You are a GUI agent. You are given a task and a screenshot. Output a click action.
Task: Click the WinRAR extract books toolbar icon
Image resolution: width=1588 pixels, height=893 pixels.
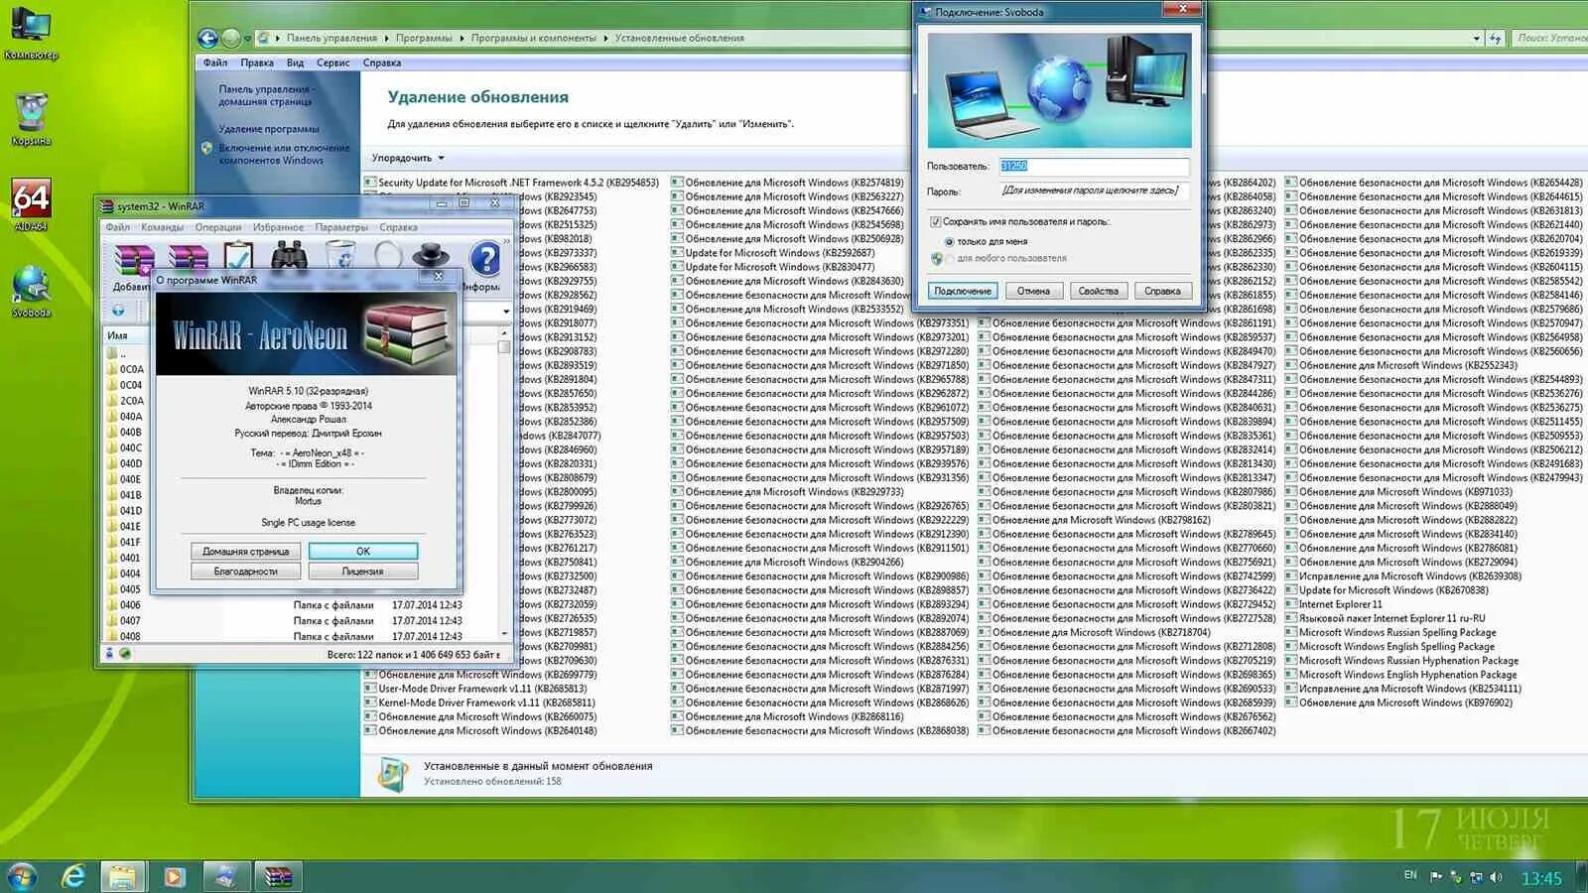click(x=188, y=258)
